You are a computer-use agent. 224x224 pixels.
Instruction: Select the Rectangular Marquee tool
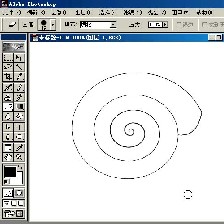coord(8,58)
